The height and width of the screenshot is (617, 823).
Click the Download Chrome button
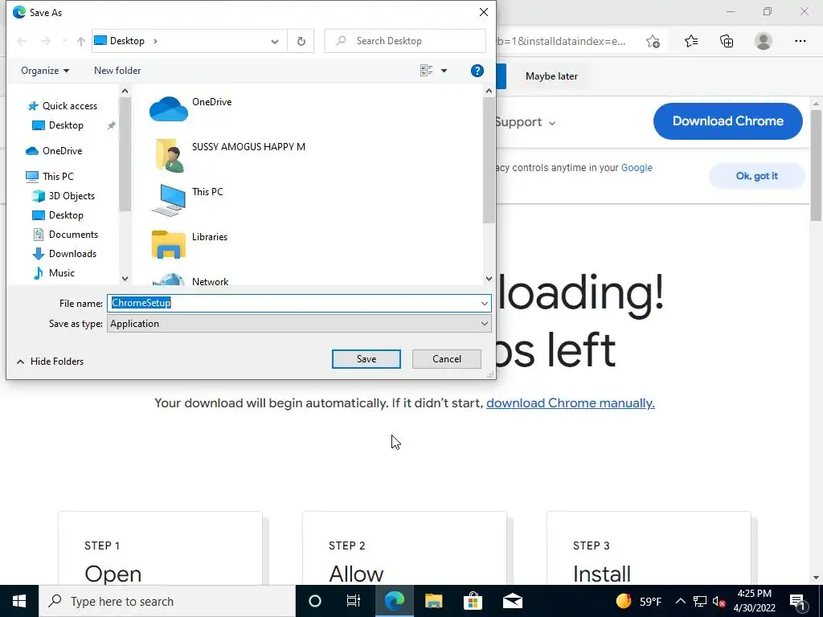728,121
